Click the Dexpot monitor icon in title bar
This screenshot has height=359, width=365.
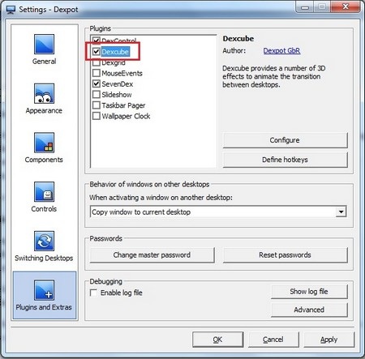tap(11, 10)
